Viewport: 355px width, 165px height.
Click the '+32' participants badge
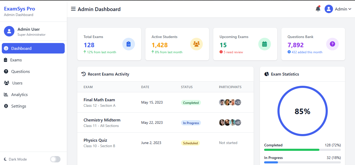pos(238,102)
